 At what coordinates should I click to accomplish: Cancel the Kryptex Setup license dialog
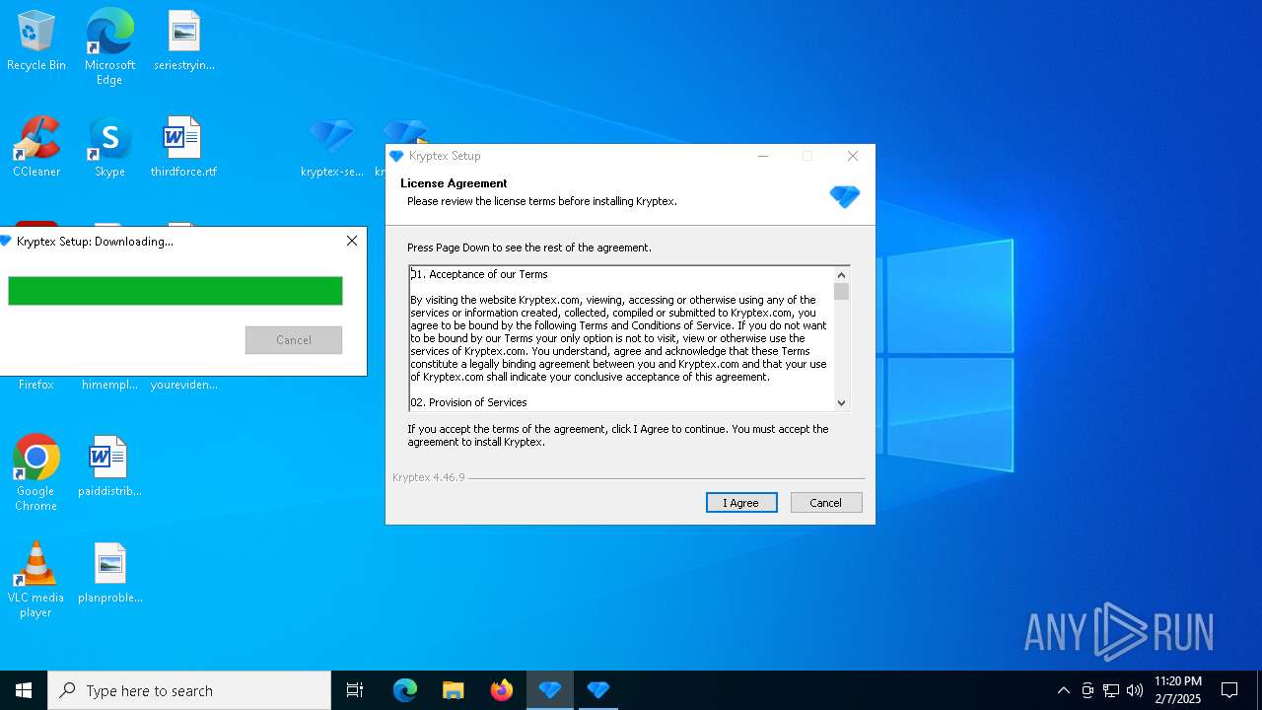[826, 503]
